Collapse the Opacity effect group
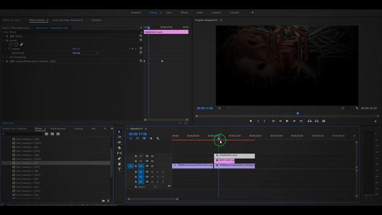This screenshot has height=215, width=382. click(3, 41)
